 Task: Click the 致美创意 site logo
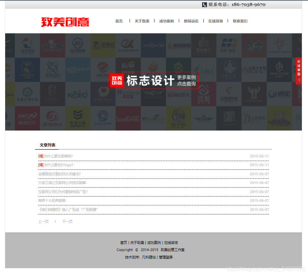(65, 22)
